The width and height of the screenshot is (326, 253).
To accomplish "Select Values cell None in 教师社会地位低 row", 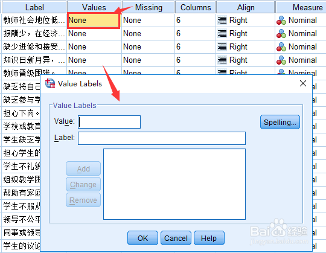I will click(x=94, y=21).
